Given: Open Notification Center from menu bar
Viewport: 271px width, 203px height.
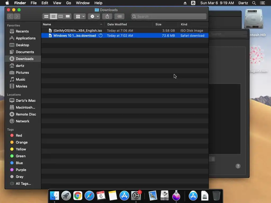Looking at the screenshot, I should coord(262,3).
